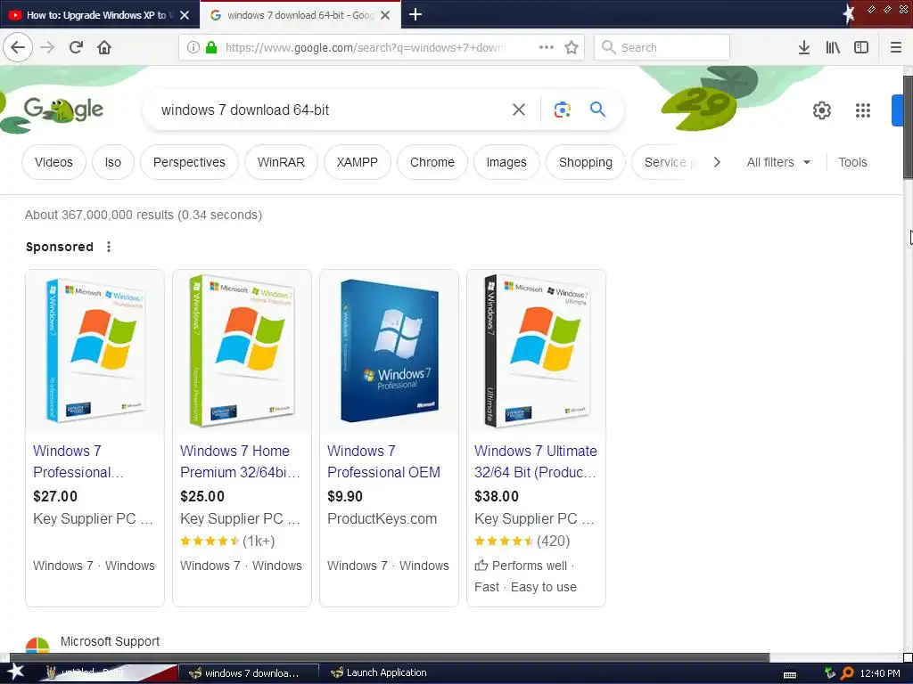Filter results by Videos

53,162
